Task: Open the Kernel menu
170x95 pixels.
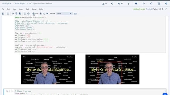Action: [x=34, y=9]
